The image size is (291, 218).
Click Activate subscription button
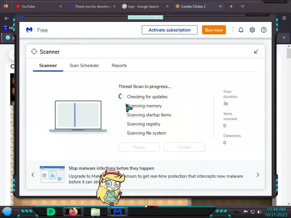point(169,30)
